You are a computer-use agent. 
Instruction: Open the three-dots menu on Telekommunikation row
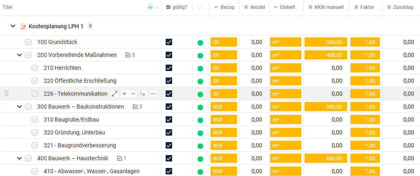(x=152, y=94)
